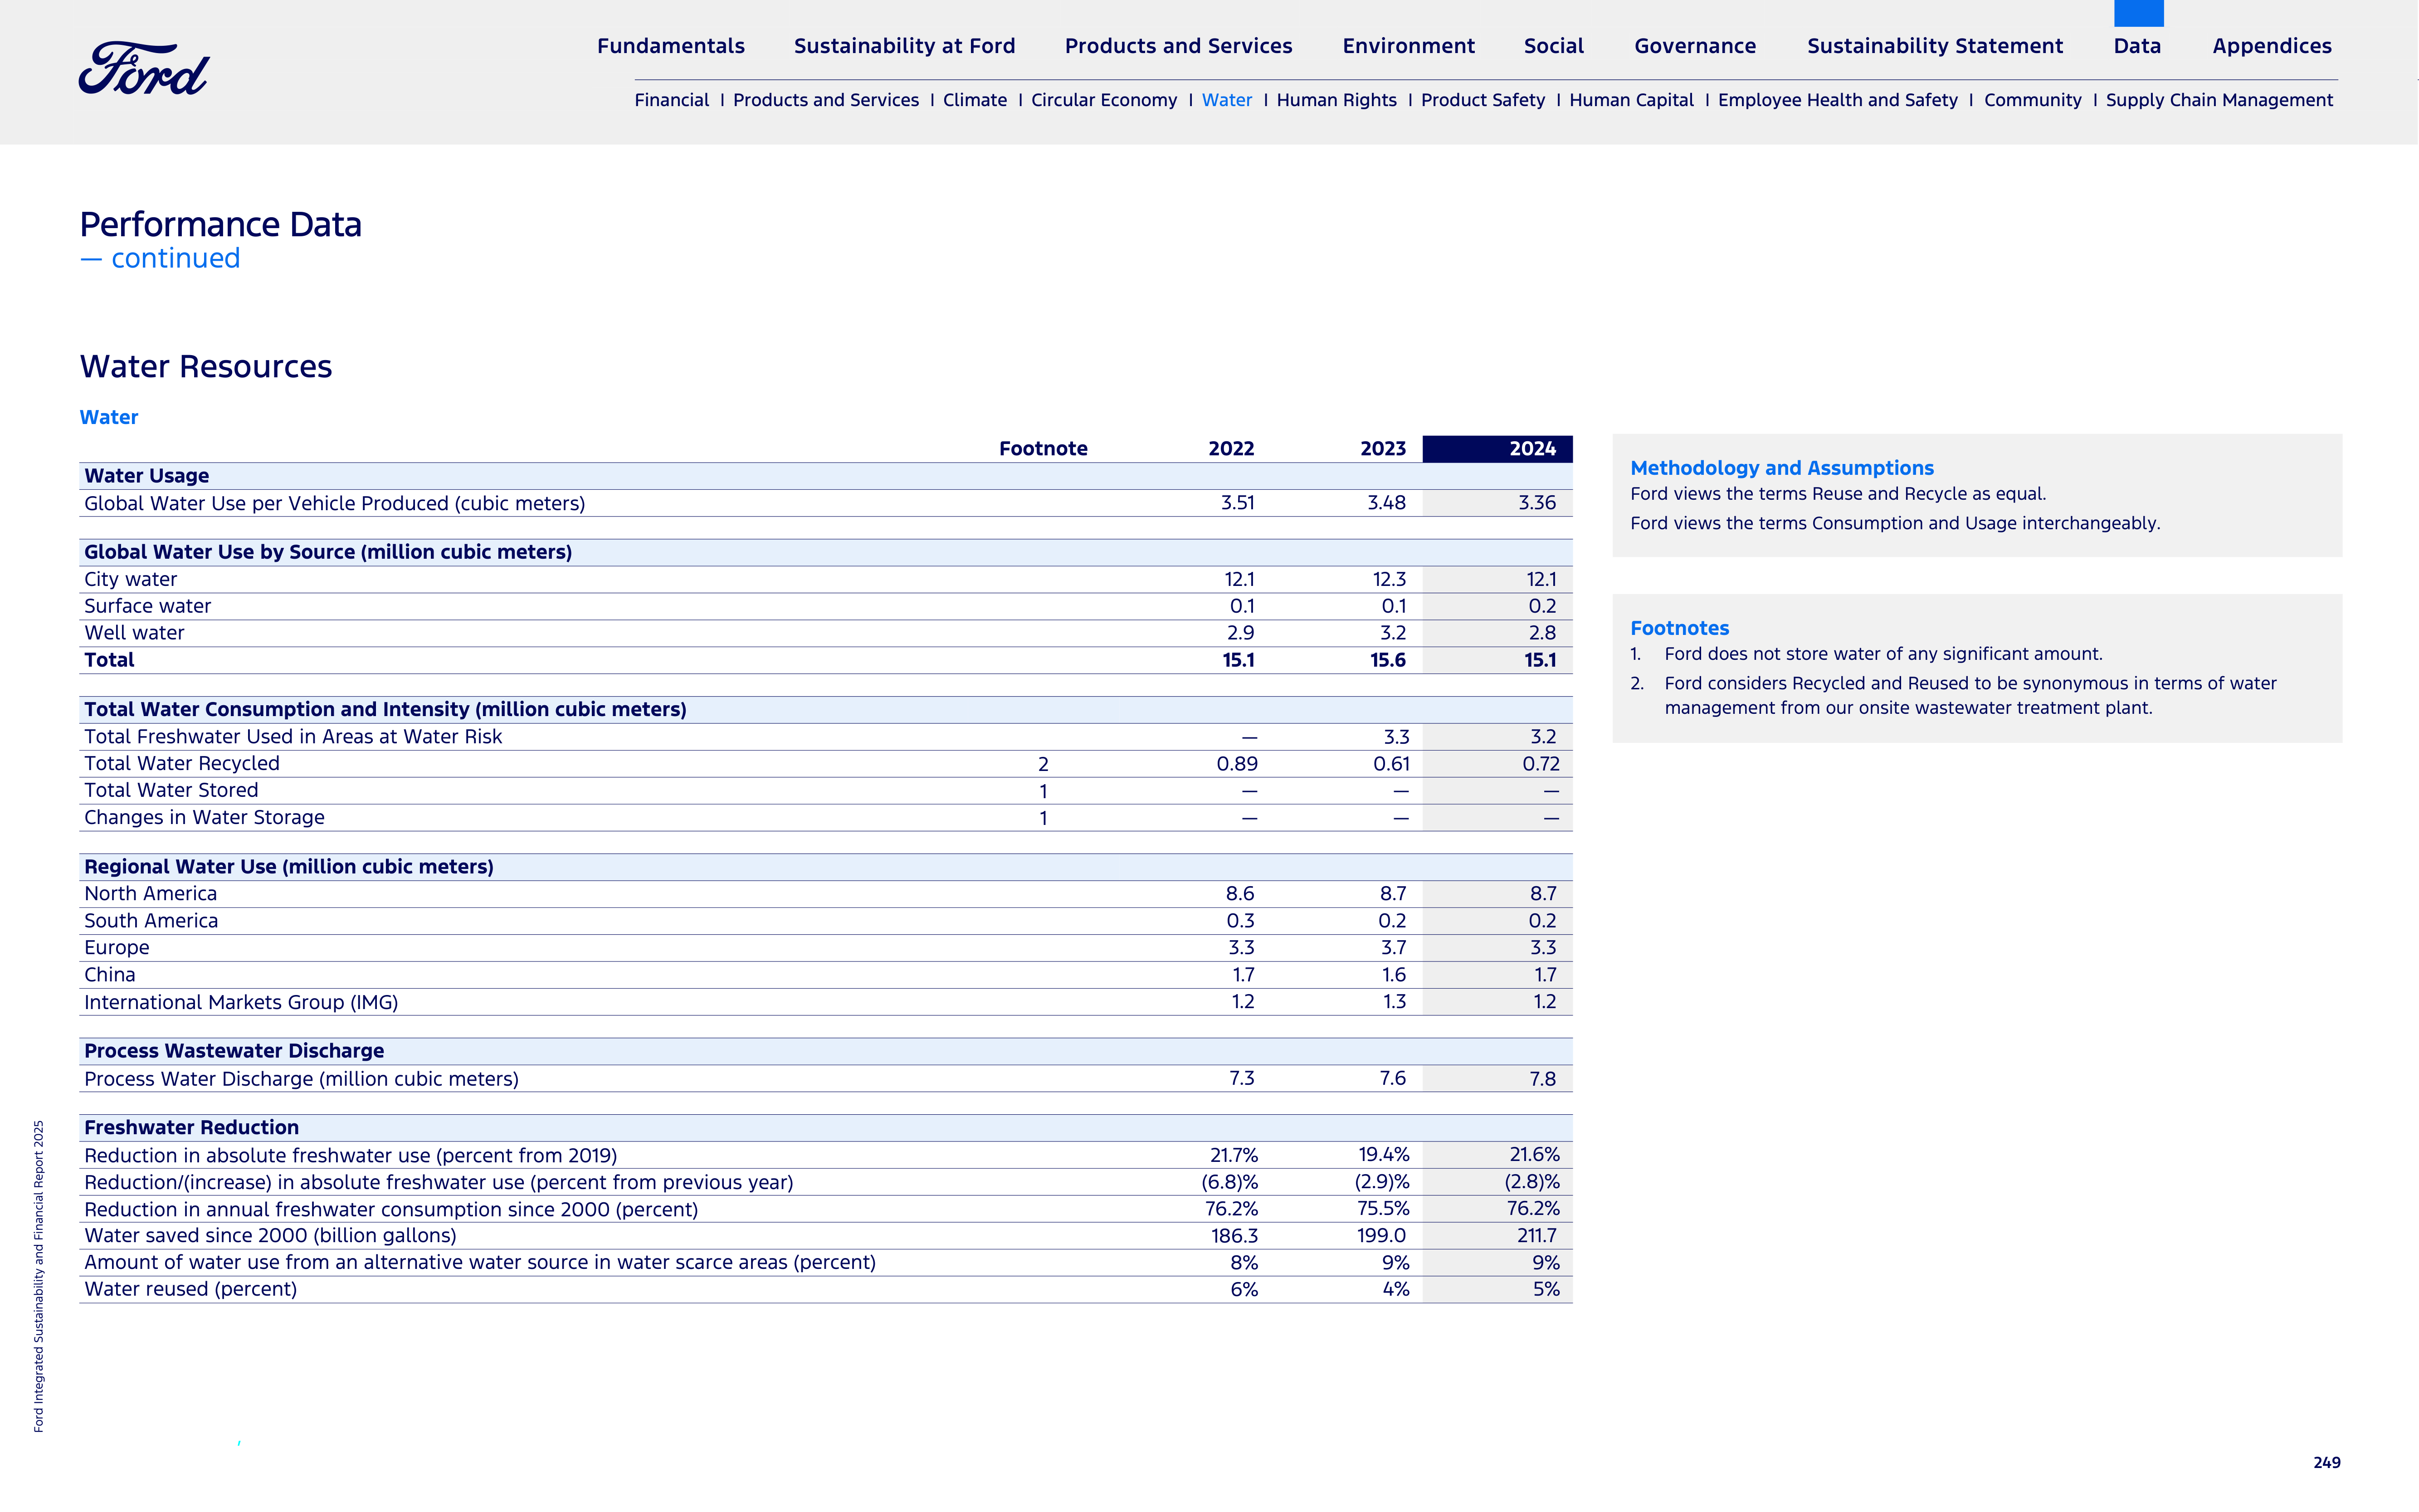Open the Appendices section
The width and height of the screenshot is (2419, 1512).
pos(2272,46)
